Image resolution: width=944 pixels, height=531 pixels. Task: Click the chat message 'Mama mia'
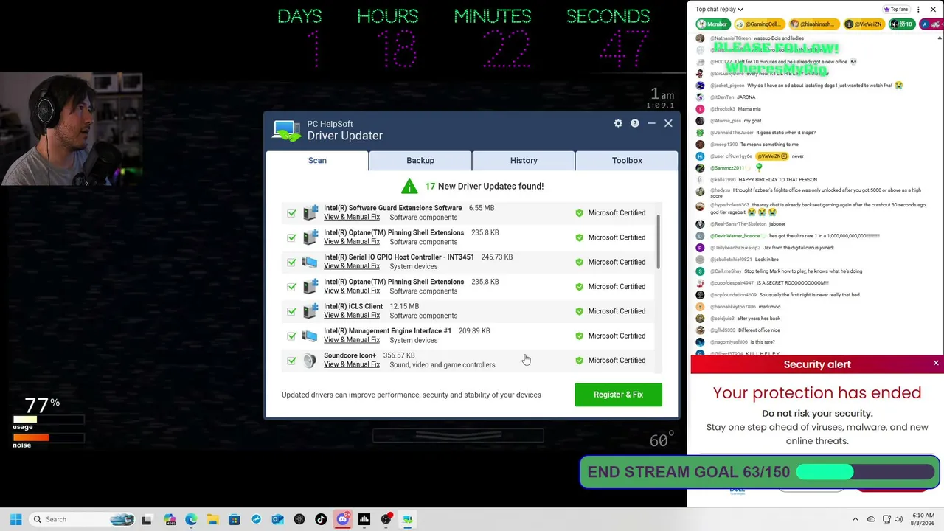pos(749,108)
